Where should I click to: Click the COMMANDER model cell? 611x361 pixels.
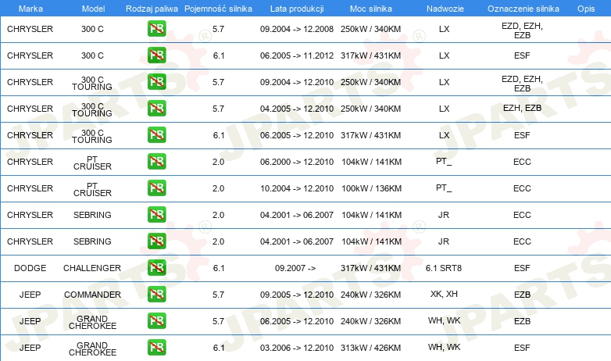point(92,295)
